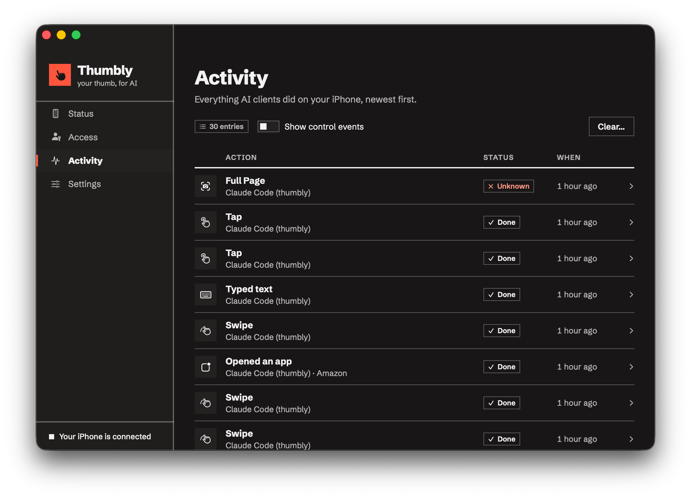Click the Thumbly hand logo icon
This screenshot has width=691, height=498.
pyautogui.click(x=60, y=75)
